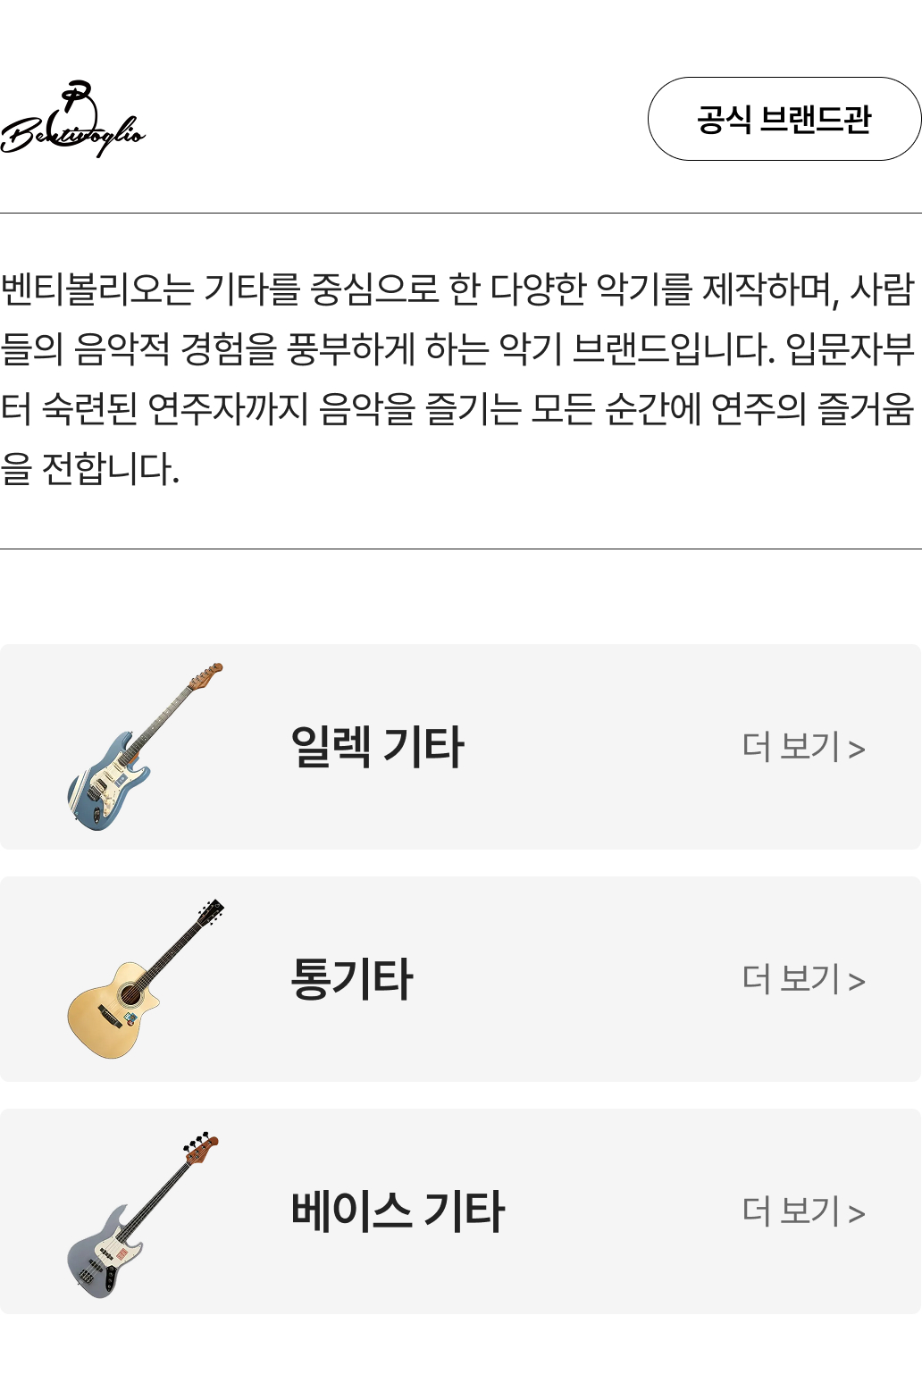Expand 베이스 기타 via the chevron arrow

(857, 1214)
